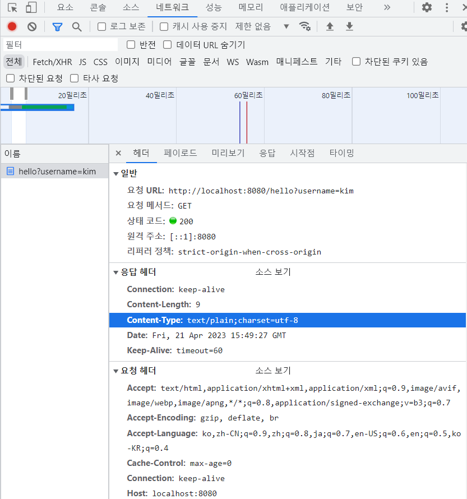
Task: Select the hello?username=kim request row
Action: pos(55,171)
